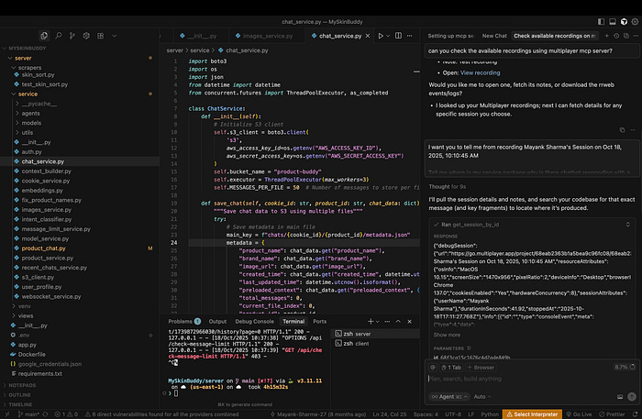Send the message with the arrow button
Image resolution: width=642 pixels, height=419 pixels.
(x=632, y=396)
